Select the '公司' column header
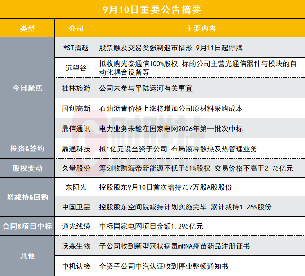305x276 pixels. click(x=76, y=28)
